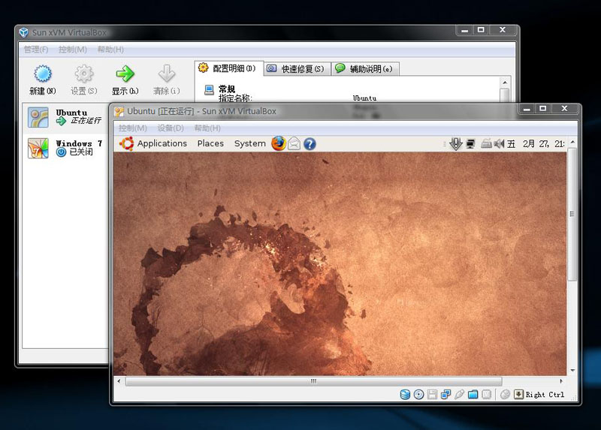601x430 pixels.
Task: Click the horizontal scrollbar of the VM window
Action: pos(313,381)
